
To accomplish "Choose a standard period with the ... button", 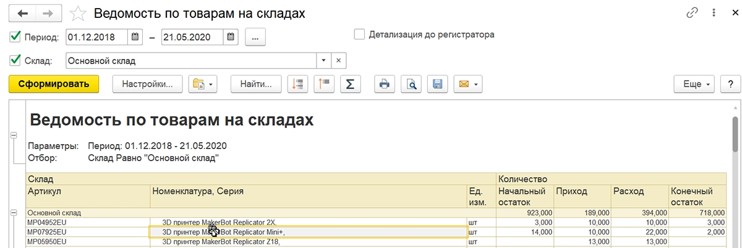I will coord(255,37).
